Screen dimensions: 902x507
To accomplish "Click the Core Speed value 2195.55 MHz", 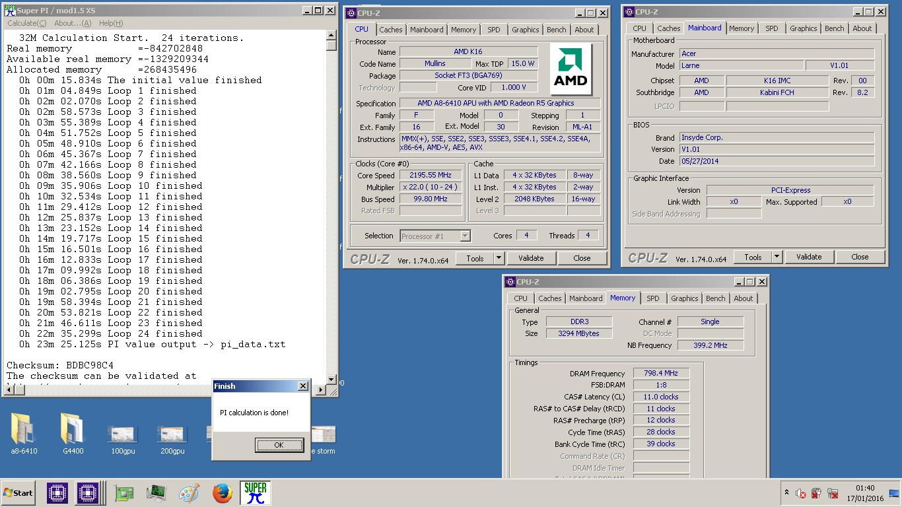I will tap(431, 176).
